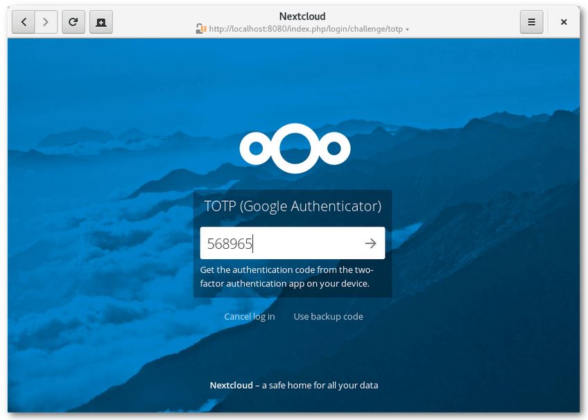Viewport: 588px width, 420px height.
Task: Click the Nextcloud footer link
Action: pyautogui.click(x=231, y=385)
